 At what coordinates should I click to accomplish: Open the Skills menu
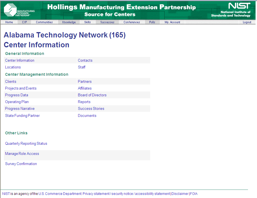[x=87, y=22]
